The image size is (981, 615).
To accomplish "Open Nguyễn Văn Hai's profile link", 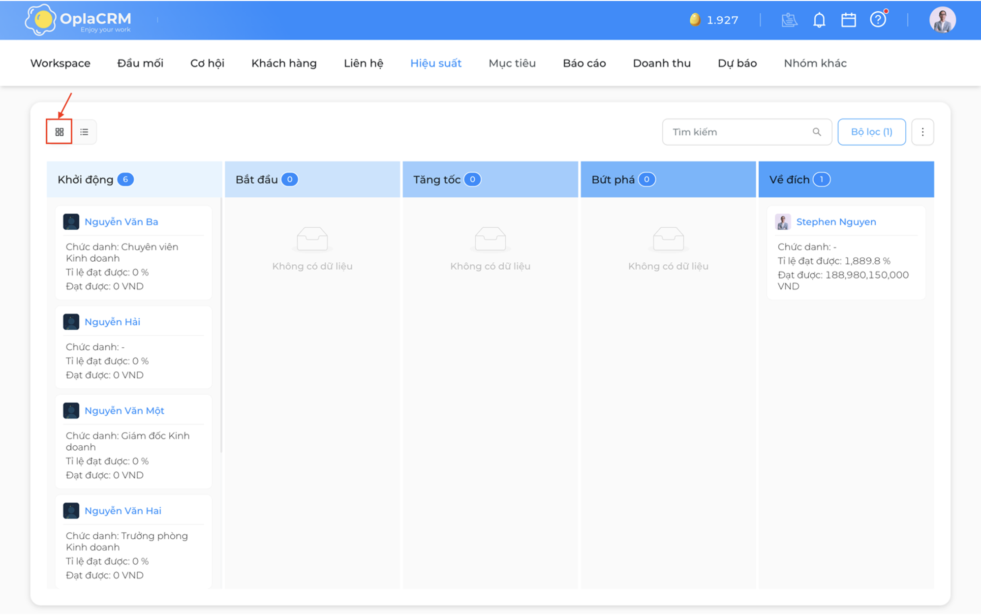I will (x=123, y=511).
